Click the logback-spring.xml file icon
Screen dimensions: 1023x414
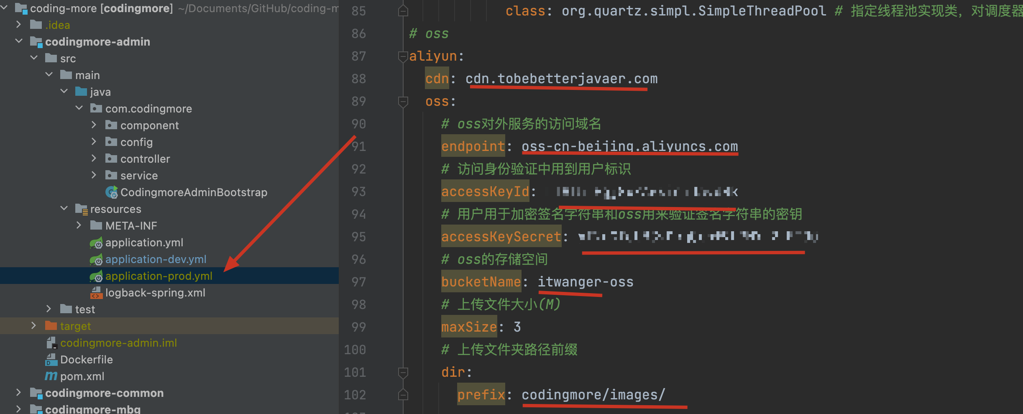tap(96, 293)
